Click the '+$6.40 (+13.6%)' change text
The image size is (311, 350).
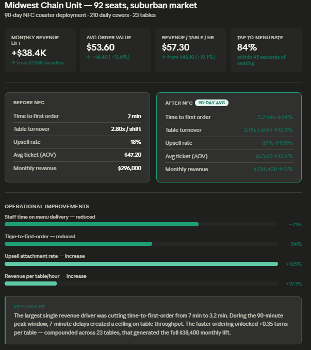point(108,57)
